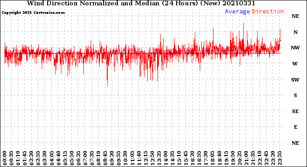The width and height of the screenshot is (307, 167).
Task: Click the 20:25 time label
Action: (x=239, y=158)
